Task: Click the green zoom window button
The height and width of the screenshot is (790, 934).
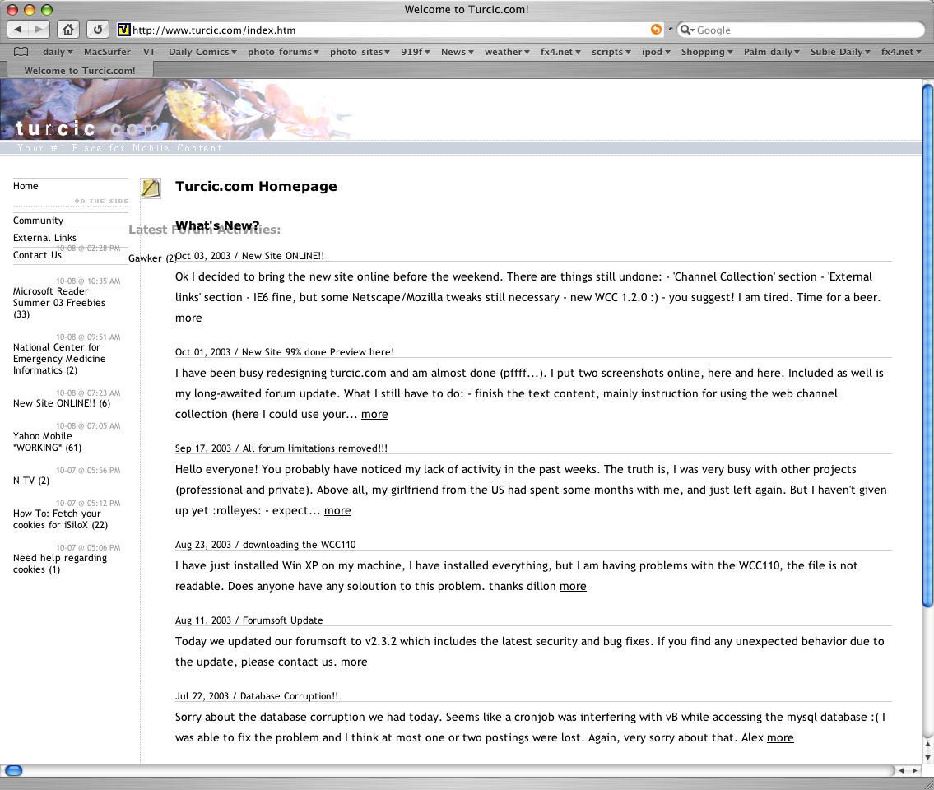Action: 46,9
